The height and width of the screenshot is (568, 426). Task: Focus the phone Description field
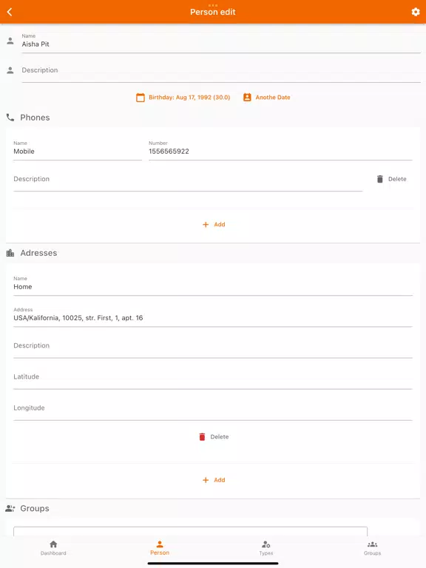tap(188, 180)
